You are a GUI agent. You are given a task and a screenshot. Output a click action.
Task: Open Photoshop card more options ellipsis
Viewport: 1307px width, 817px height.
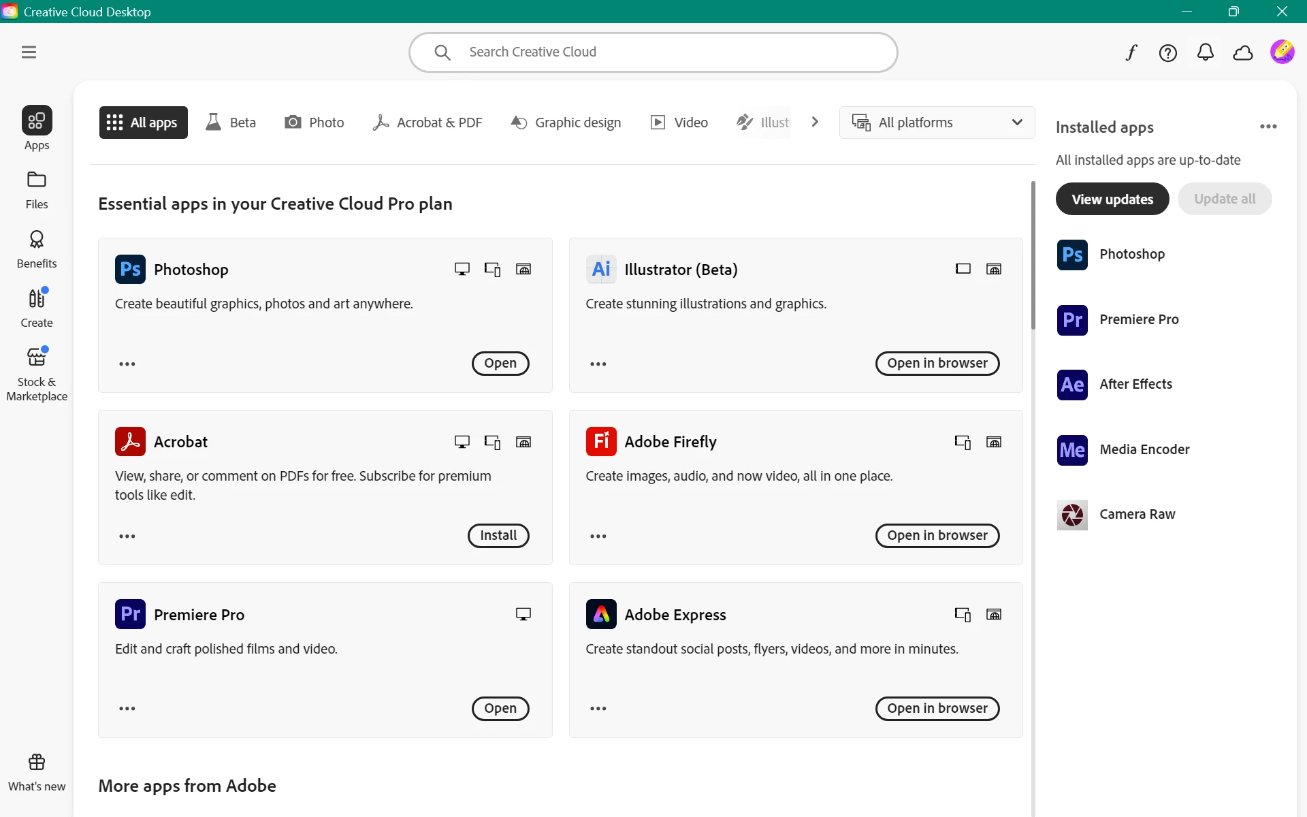[x=127, y=364]
